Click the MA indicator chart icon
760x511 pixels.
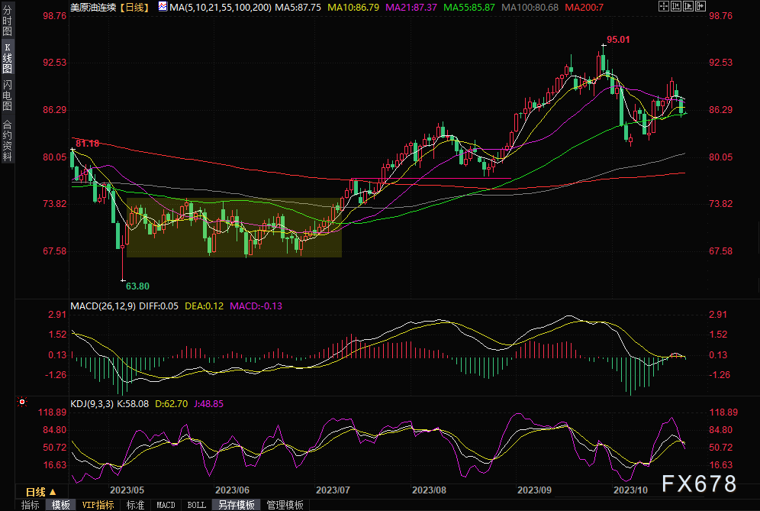tap(163, 6)
